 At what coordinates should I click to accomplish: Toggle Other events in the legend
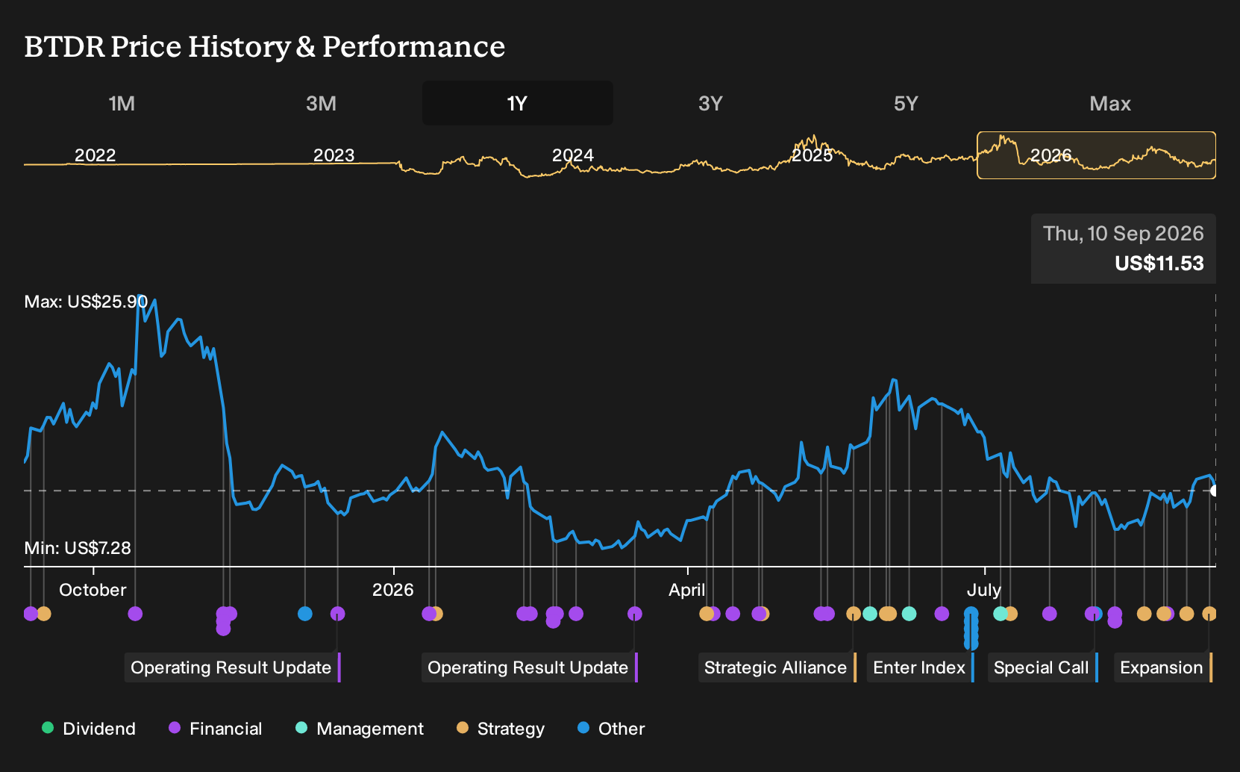click(611, 729)
